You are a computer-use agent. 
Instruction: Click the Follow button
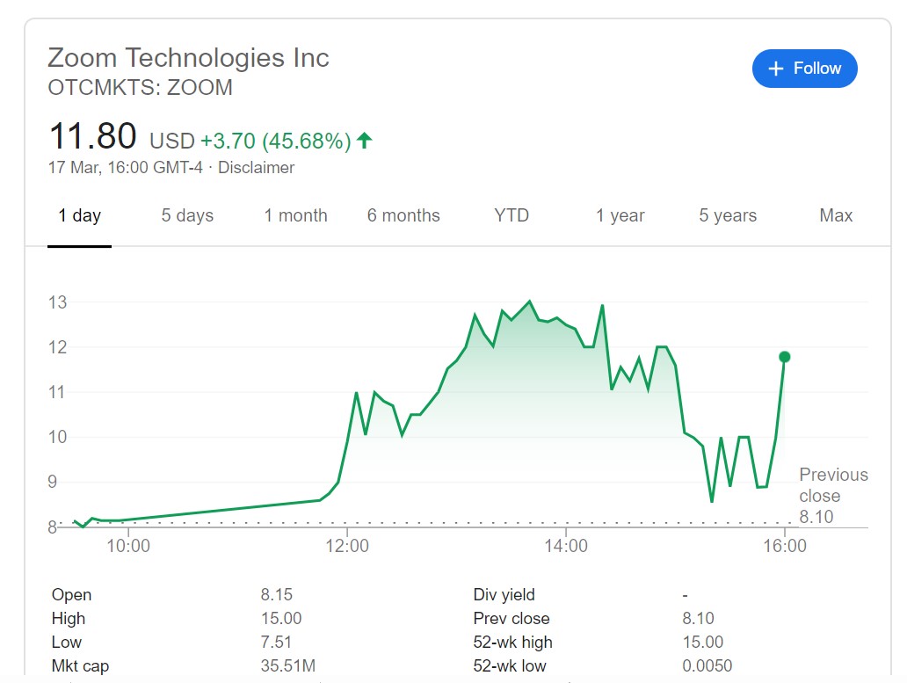804,69
